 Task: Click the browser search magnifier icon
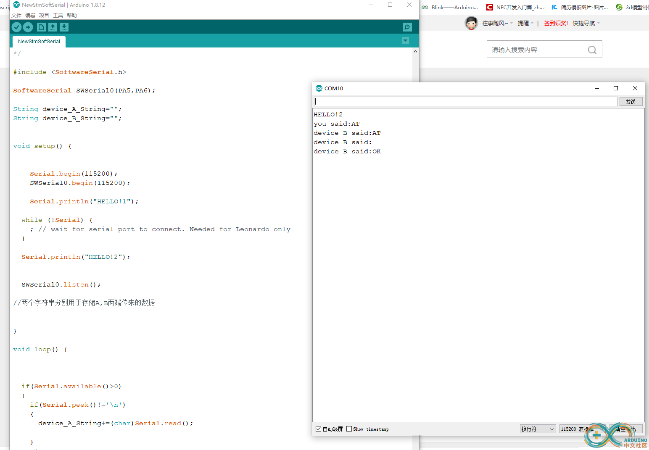click(x=592, y=50)
